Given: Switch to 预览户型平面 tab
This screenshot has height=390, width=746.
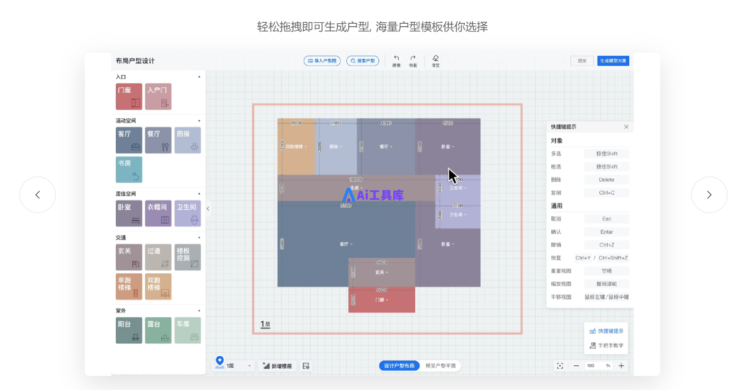Looking at the screenshot, I should pyautogui.click(x=440, y=366).
